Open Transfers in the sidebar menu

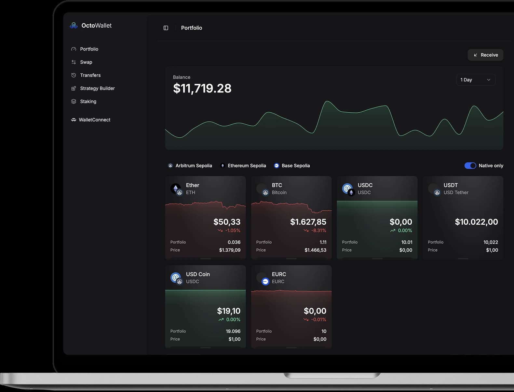[x=90, y=75]
